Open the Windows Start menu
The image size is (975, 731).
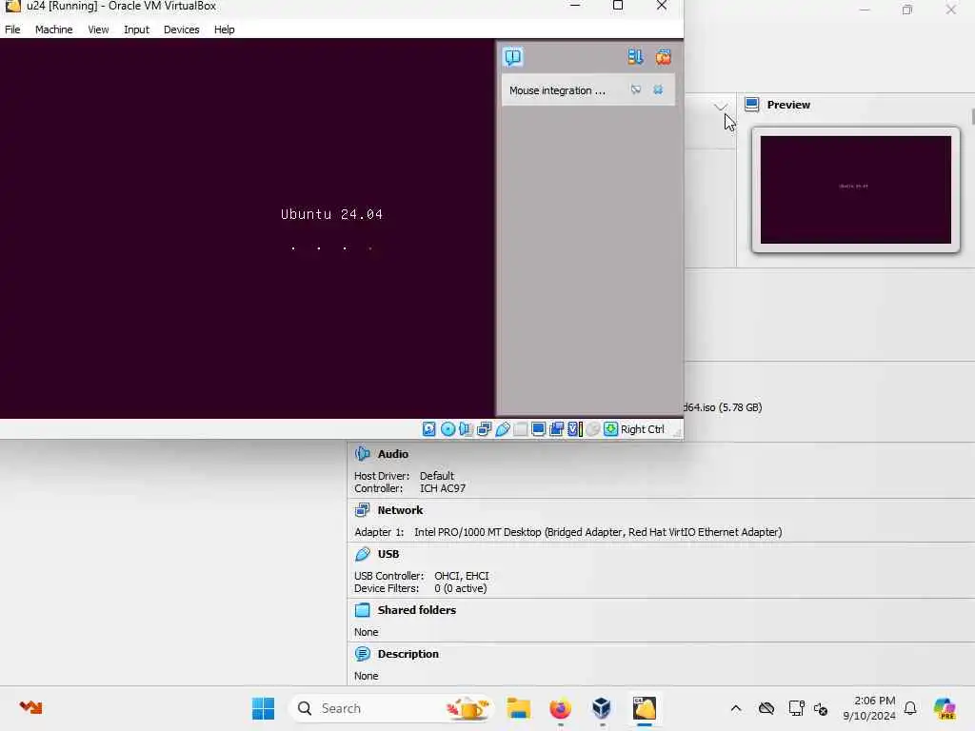coord(263,708)
